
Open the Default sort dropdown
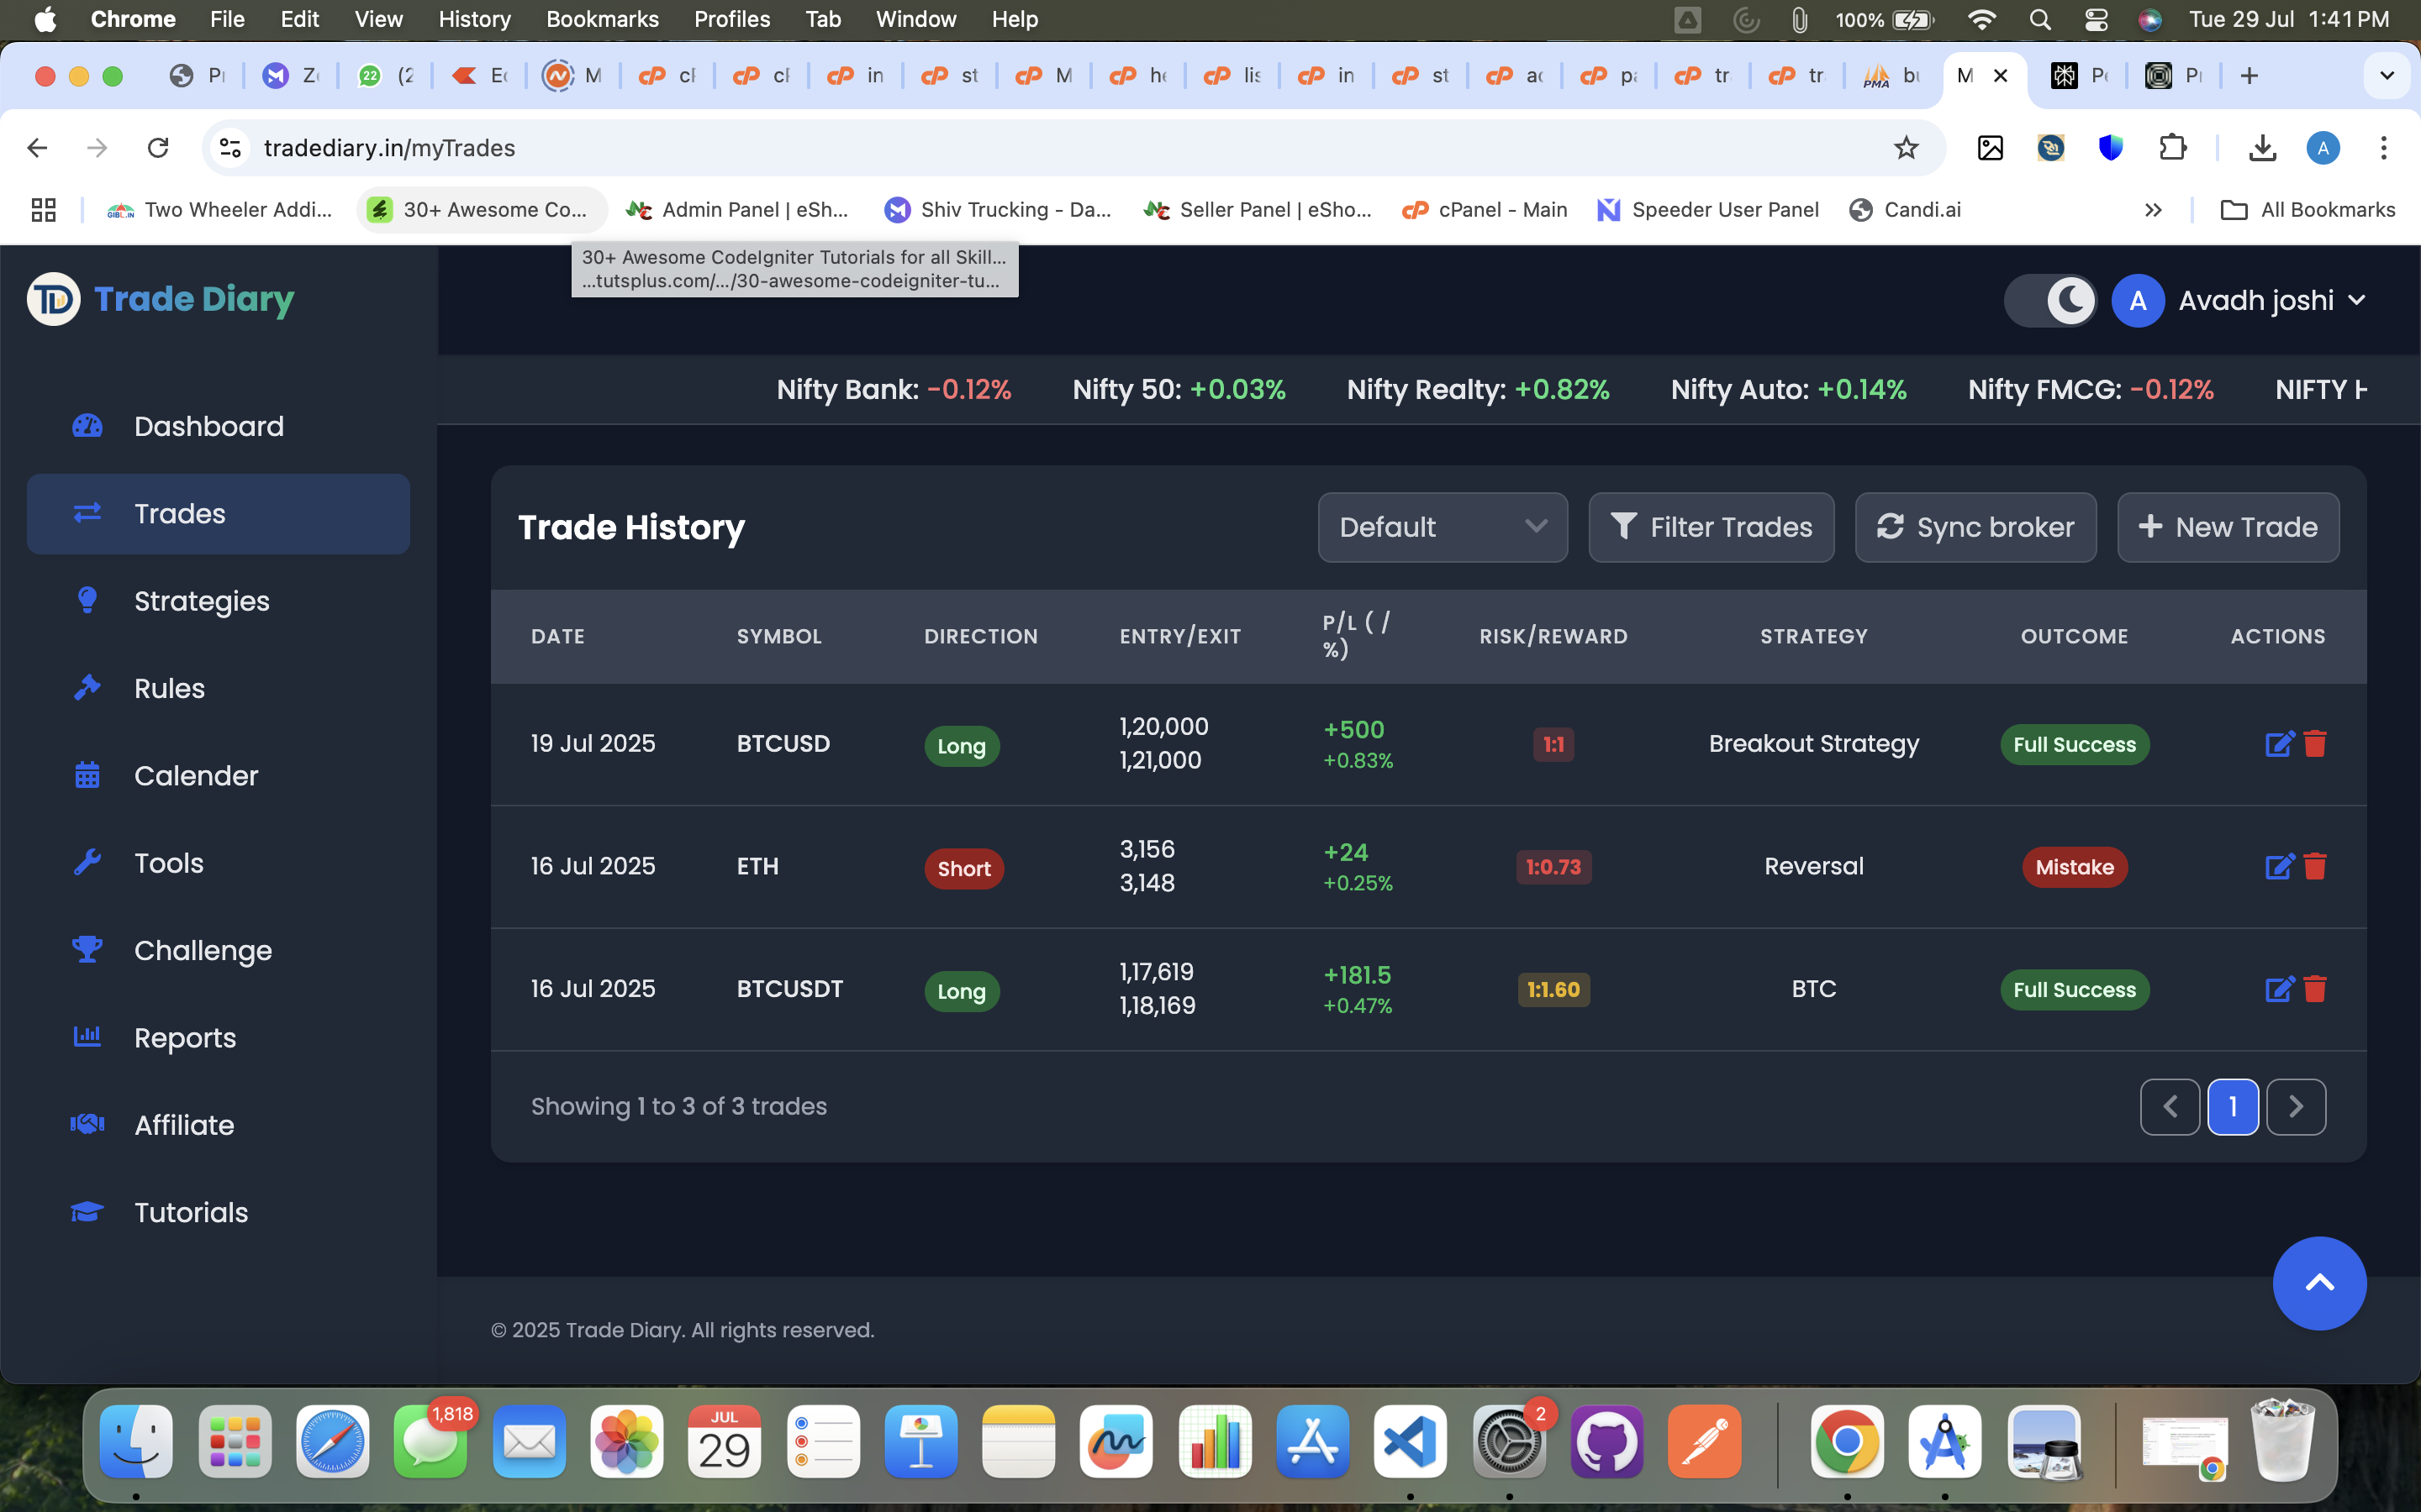pyautogui.click(x=1442, y=527)
